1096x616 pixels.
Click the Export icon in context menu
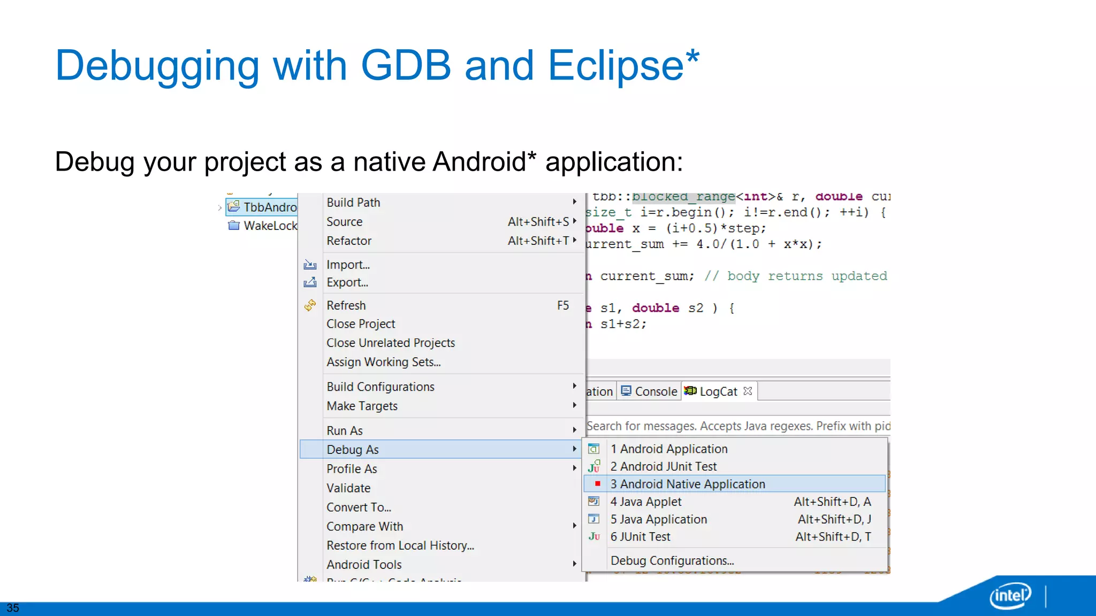click(x=310, y=282)
